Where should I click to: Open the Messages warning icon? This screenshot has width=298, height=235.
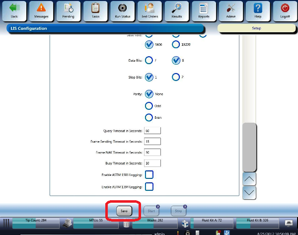click(x=41, y=11)
